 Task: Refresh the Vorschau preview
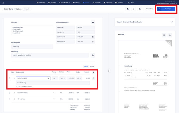point(170,35)
